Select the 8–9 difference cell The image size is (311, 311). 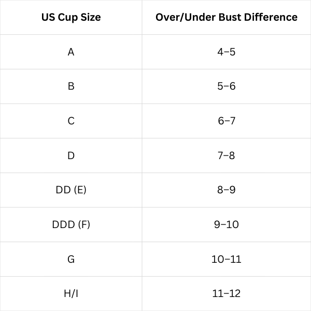(x=227, y=190)
